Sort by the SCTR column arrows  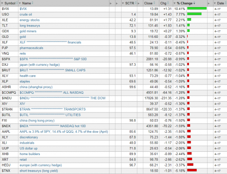(x=136, y=3)
